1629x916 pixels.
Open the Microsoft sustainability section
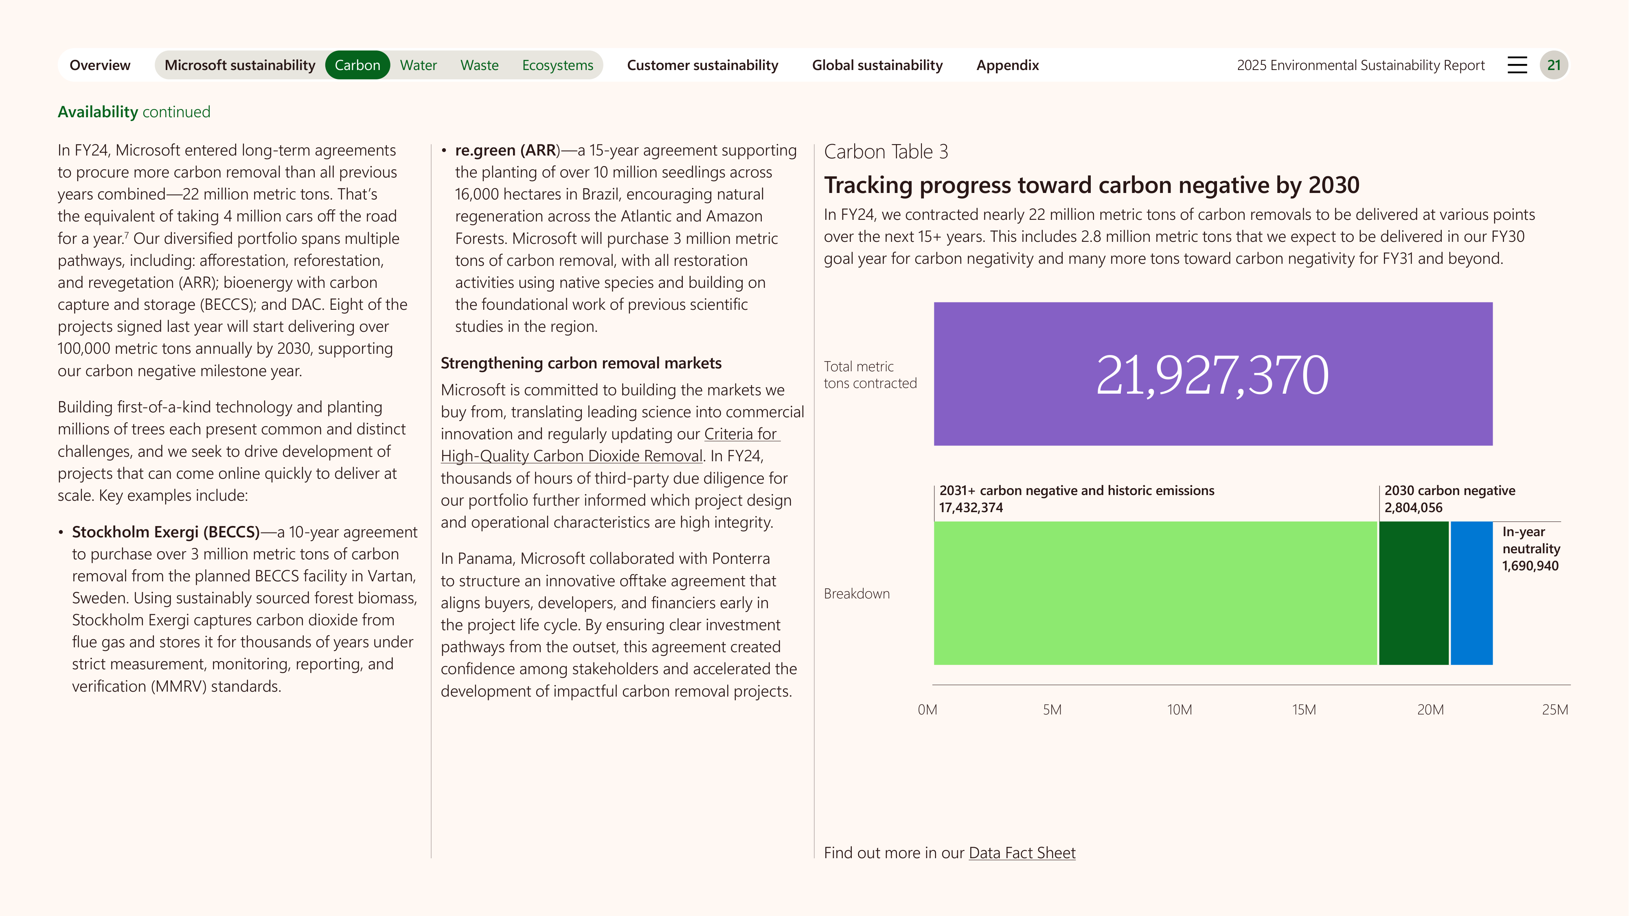(240, 65)
